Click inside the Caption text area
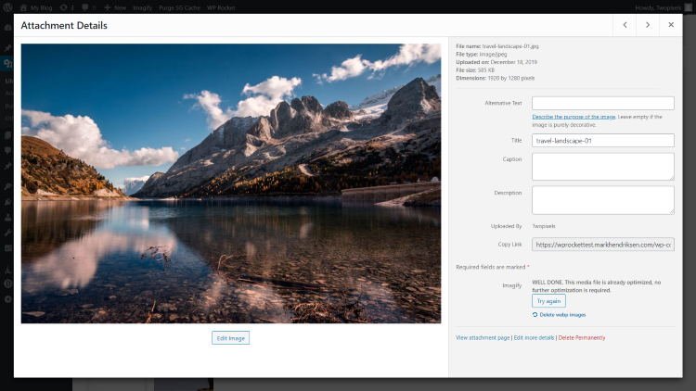 (x=603, y=167)
